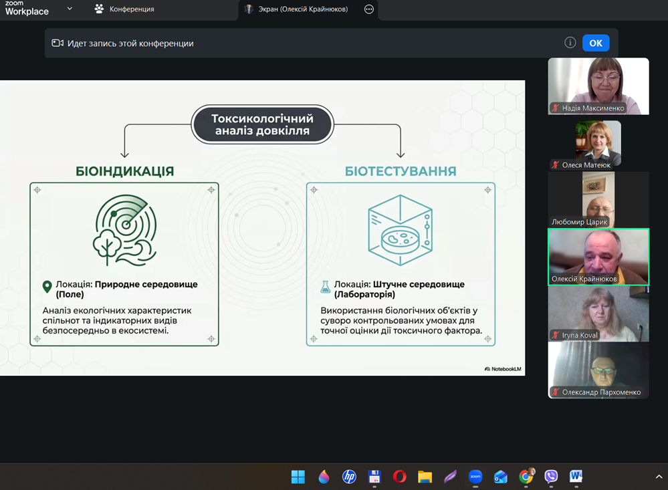
Task: Expand the Zoom Workplace dropdown arrow
Action: coord(70,9)
